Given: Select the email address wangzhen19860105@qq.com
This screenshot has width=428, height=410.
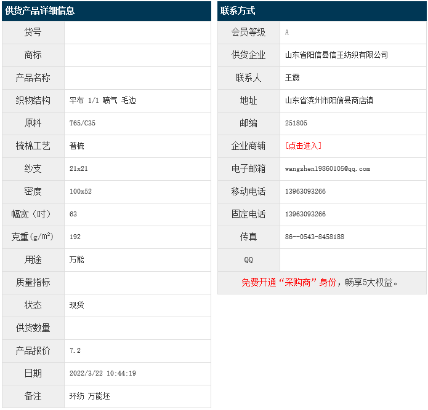Looking at the screenshot, I should tap(328, 168).
